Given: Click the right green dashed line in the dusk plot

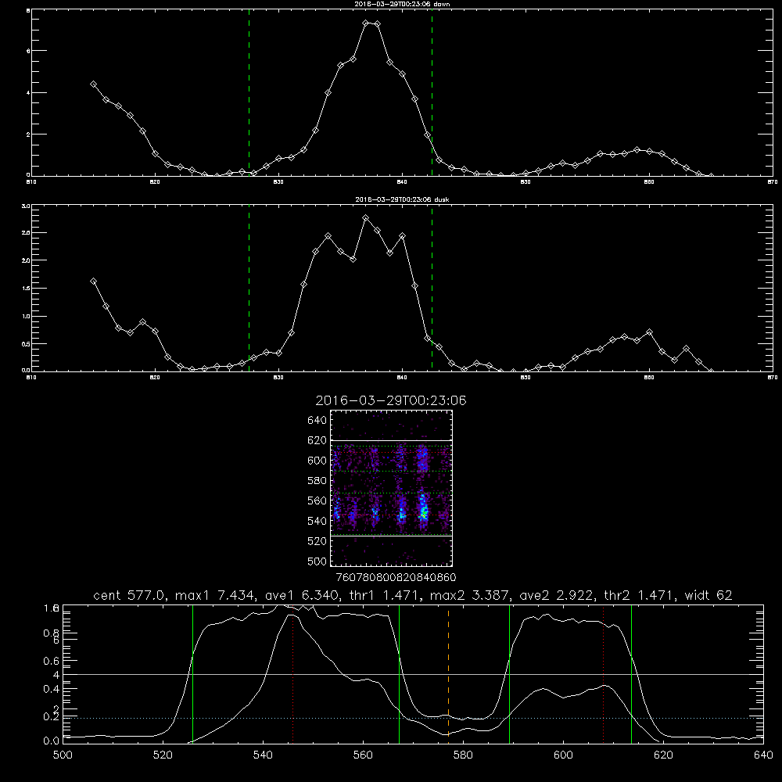Looking at the screenshot, I should coord(432,289).
